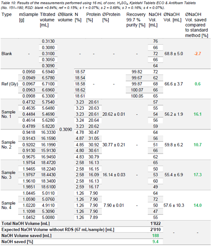Viewport: 212px width, 246px height.
Task: Select the green 17.3 saved value
Action: click(197, 175)
